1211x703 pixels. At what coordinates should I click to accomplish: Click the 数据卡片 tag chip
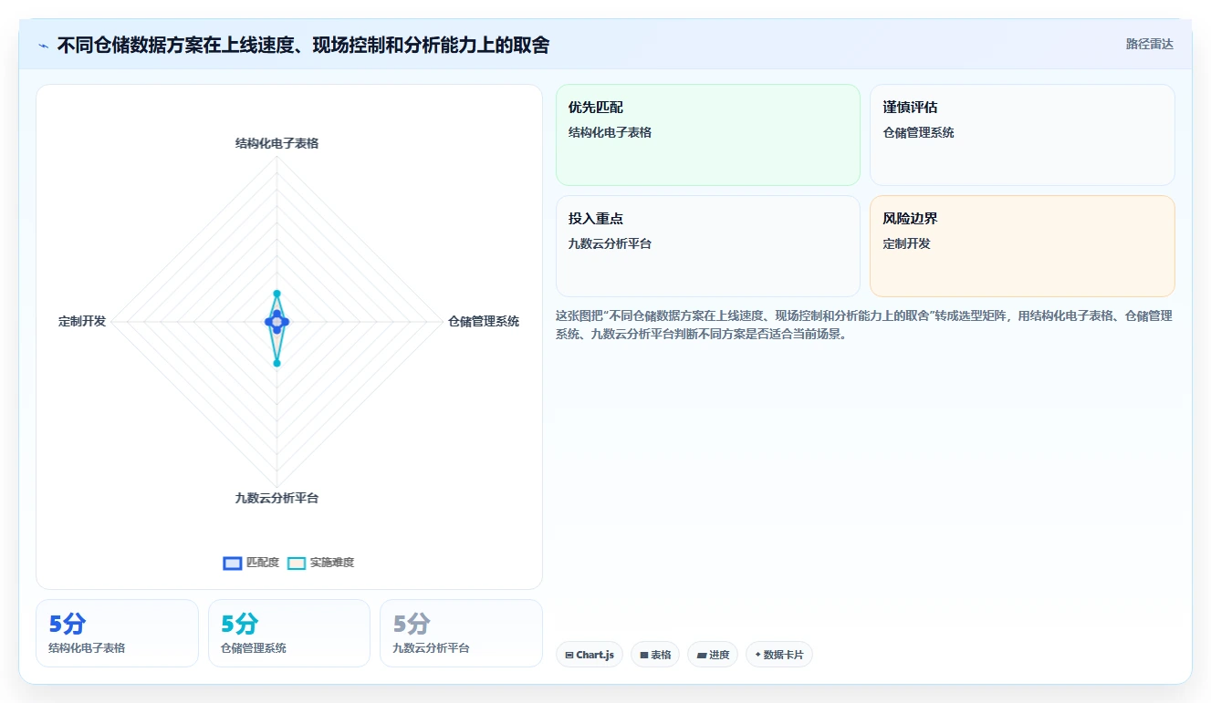coord(779,655)
